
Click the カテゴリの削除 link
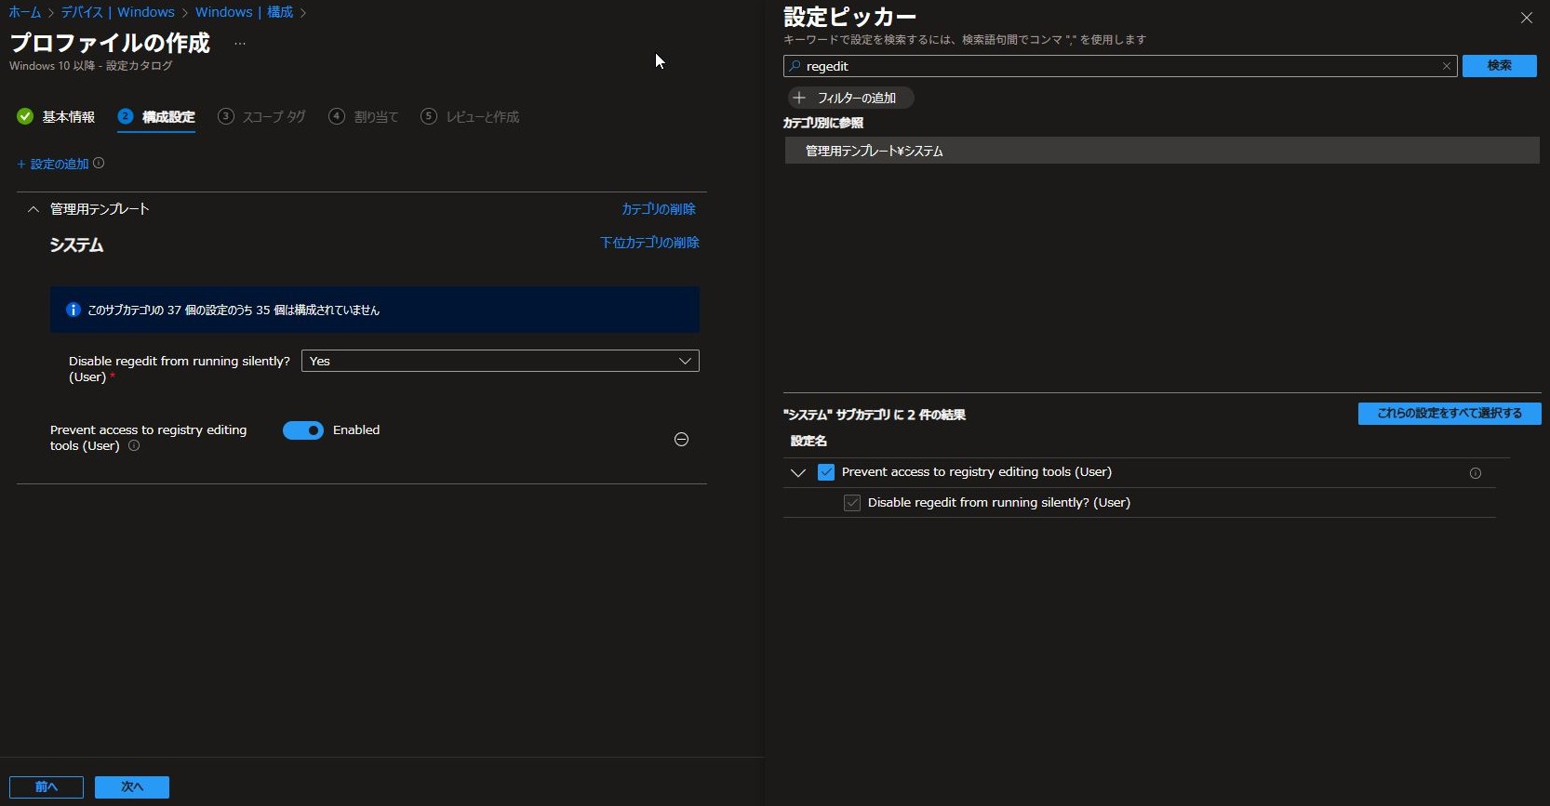[658, 209]
